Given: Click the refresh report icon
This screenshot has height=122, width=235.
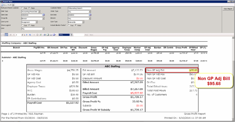Looking at the screenshot, I should (x=41, y=35).
